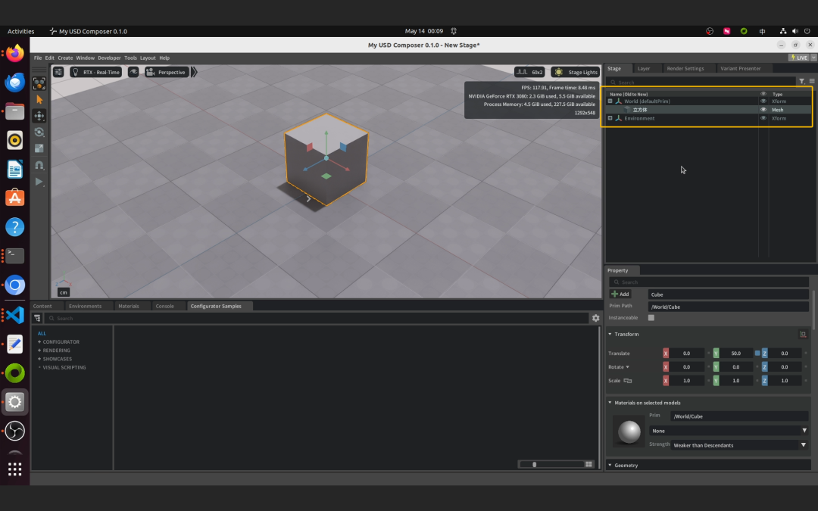818x511 pixels.
Task: Expand the Environment tree node
Action: (x=610, y=118)
